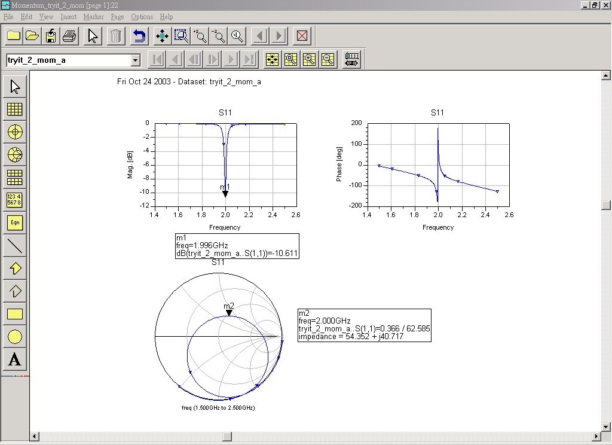Click the red X cancel icon
This screenshot has height=445, width=612.
coord(302,36)
